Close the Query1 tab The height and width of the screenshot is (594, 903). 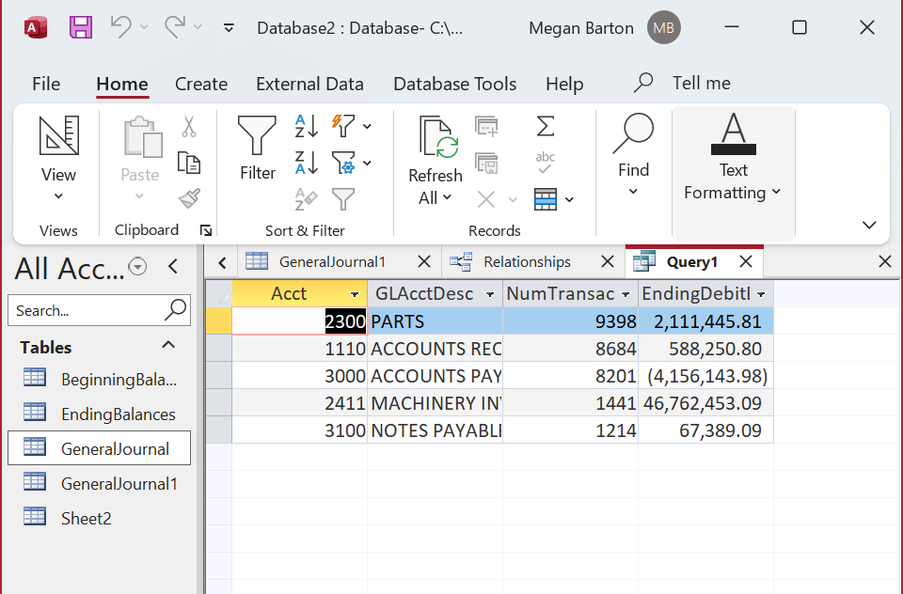coord(746,261)
